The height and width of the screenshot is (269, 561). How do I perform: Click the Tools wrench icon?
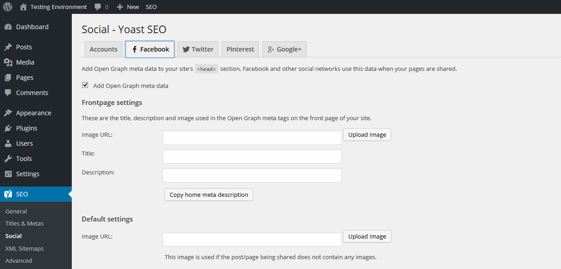pyautogui.click(x=8, y=159)
